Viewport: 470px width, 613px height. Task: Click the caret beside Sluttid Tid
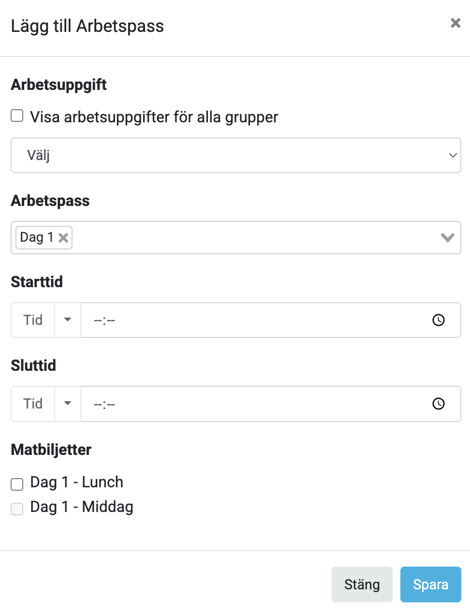point(68,404)
